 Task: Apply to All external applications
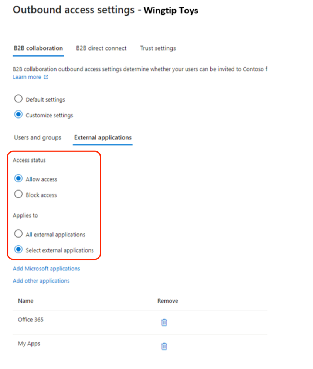18,234
